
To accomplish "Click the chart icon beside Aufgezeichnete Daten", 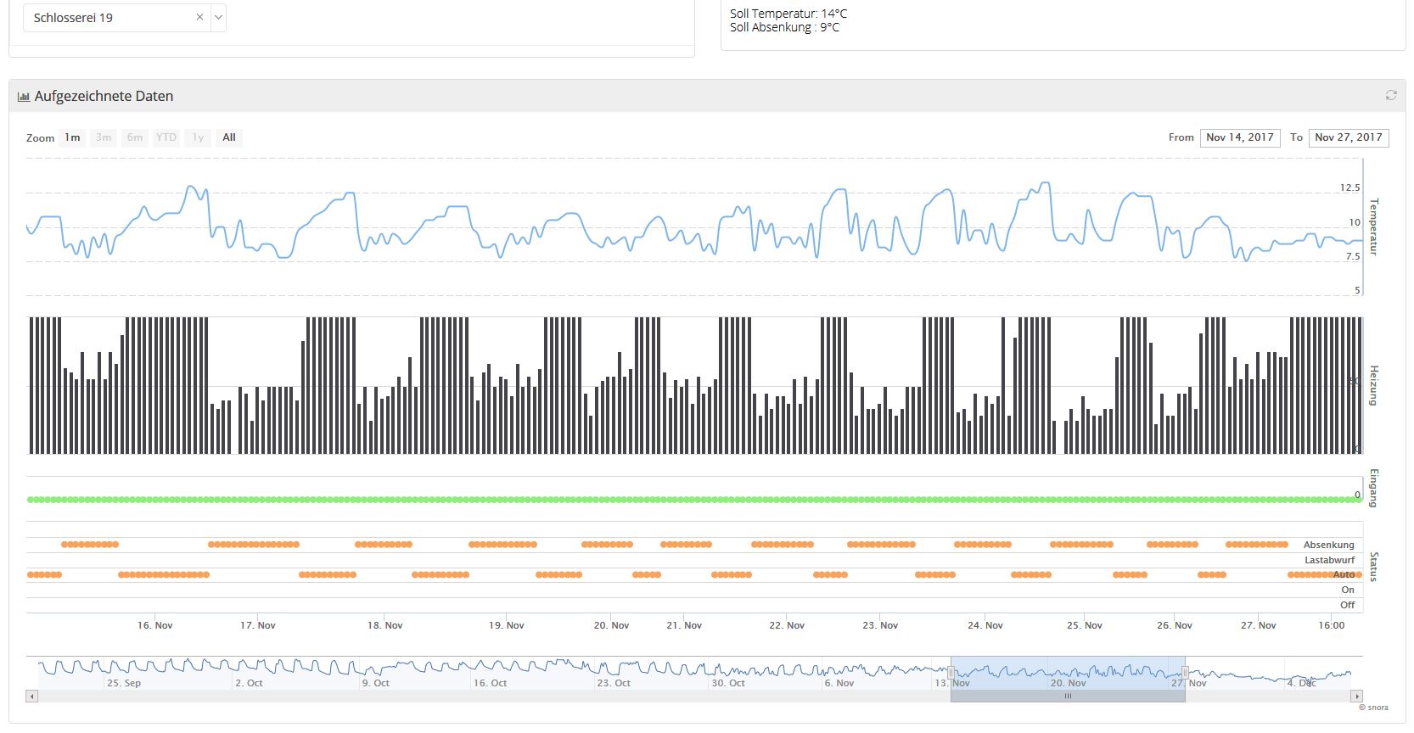I will coord(24,97).
